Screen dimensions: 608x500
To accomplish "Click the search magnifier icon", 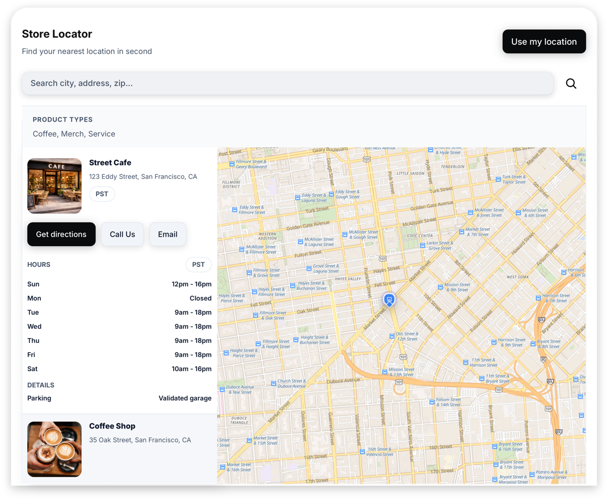I will pyautogui.click(x=571, y=83).
